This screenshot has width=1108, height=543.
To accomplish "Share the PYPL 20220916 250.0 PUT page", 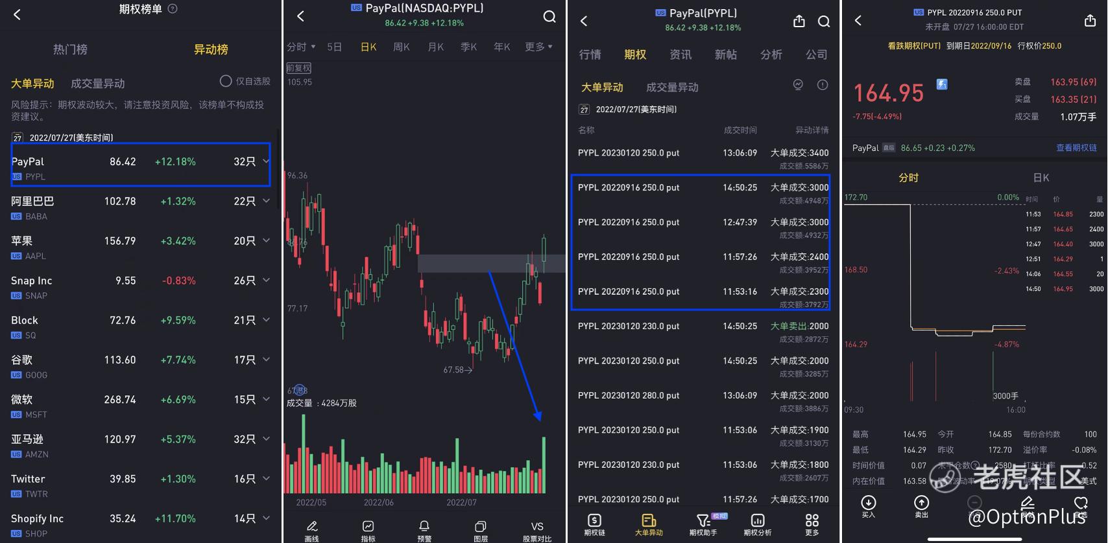I will click(1090, 21).
